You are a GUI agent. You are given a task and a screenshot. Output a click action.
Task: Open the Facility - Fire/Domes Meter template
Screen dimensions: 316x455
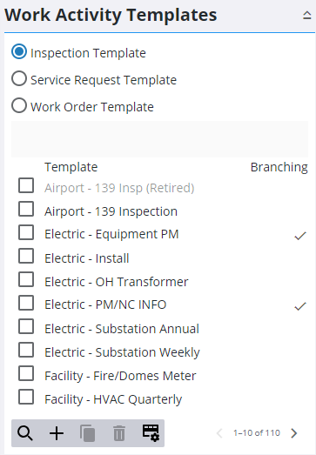[x=120, y=376]
